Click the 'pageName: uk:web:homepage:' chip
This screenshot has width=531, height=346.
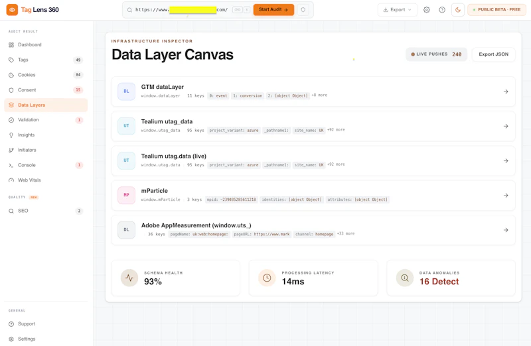click(x=199, y=234)
